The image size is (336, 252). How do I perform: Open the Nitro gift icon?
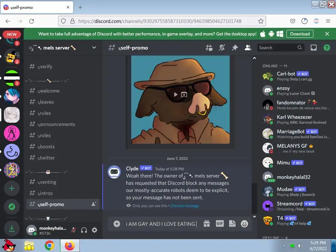click(207, 224)
